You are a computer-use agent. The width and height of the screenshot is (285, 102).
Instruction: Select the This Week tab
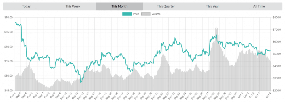click(73, 6)
